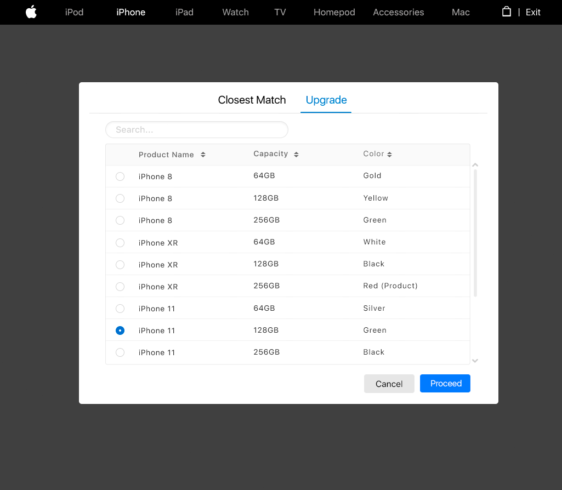The width and height of the screenshot is (562, 490).
Task: Select iPhone 8 64GB Gold radio button
Action: click(120, 176)
